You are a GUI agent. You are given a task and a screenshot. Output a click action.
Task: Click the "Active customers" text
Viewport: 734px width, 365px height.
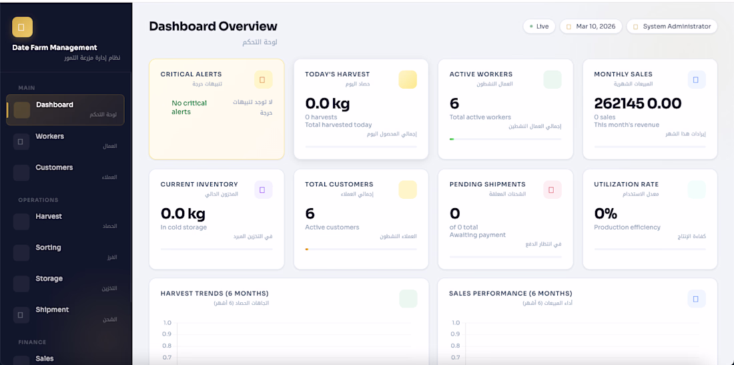click(332, 228)
